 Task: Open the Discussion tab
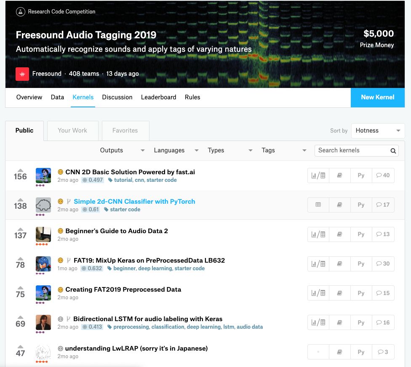117,98
